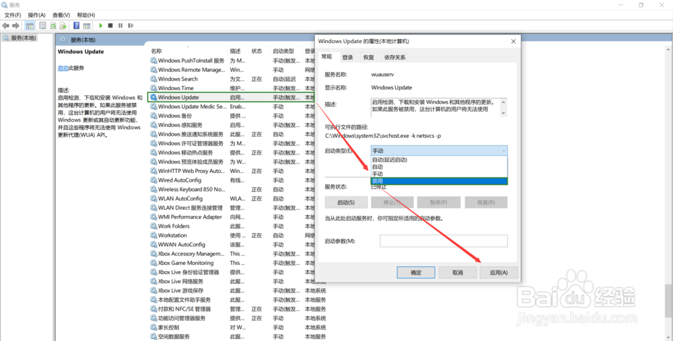Screen dimensions: 673x341
Task: Toggle the show/hide action pane toolbar icon
Action: (x=87, y=26)
